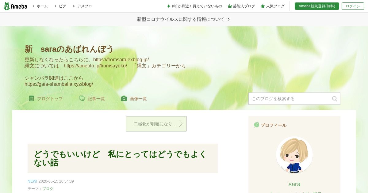Viewport: 368px width, 193px height.
Task: Click the sara profile avatar
Action: pyautogui.click(x=294, y=155)
